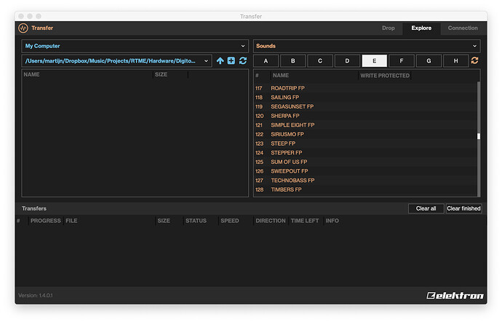Select sound 126 SWEEPOUT FP
Image resolution: width=502 pixels, height=322 pixels.
[x=365, y=171]
